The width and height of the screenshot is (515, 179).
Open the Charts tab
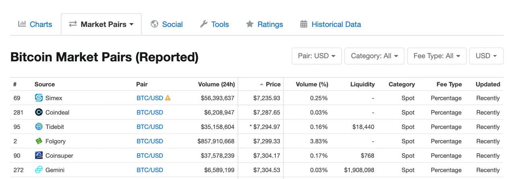pyautogui.click(x=35, y=24)
